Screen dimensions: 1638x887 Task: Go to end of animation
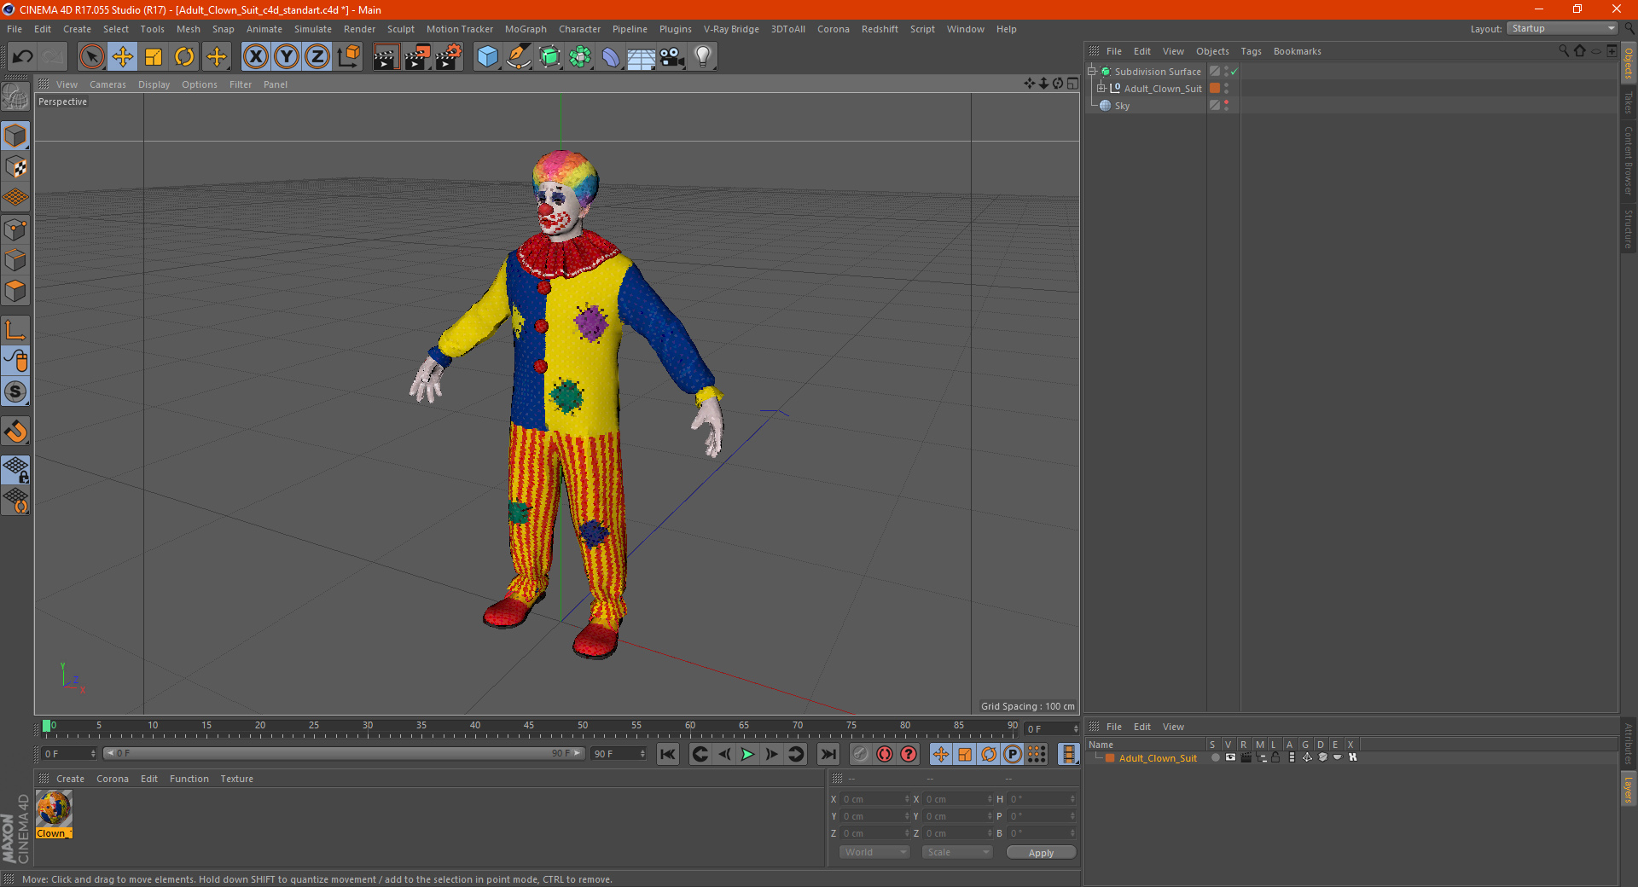(828, 754)
